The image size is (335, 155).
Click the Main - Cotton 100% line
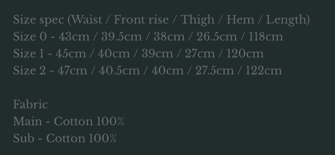[68, 122]
